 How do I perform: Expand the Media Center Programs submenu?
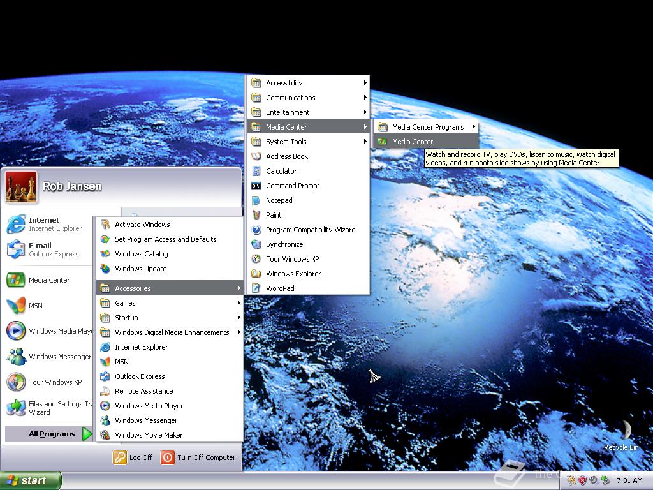click(426, 127)
